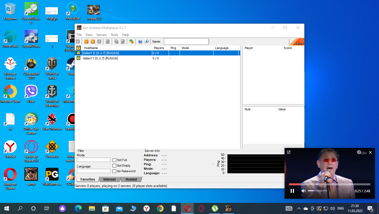Click the orange X Delete Server icon
Viewport: 379px width, 214px height.
[x=93, y=42]
